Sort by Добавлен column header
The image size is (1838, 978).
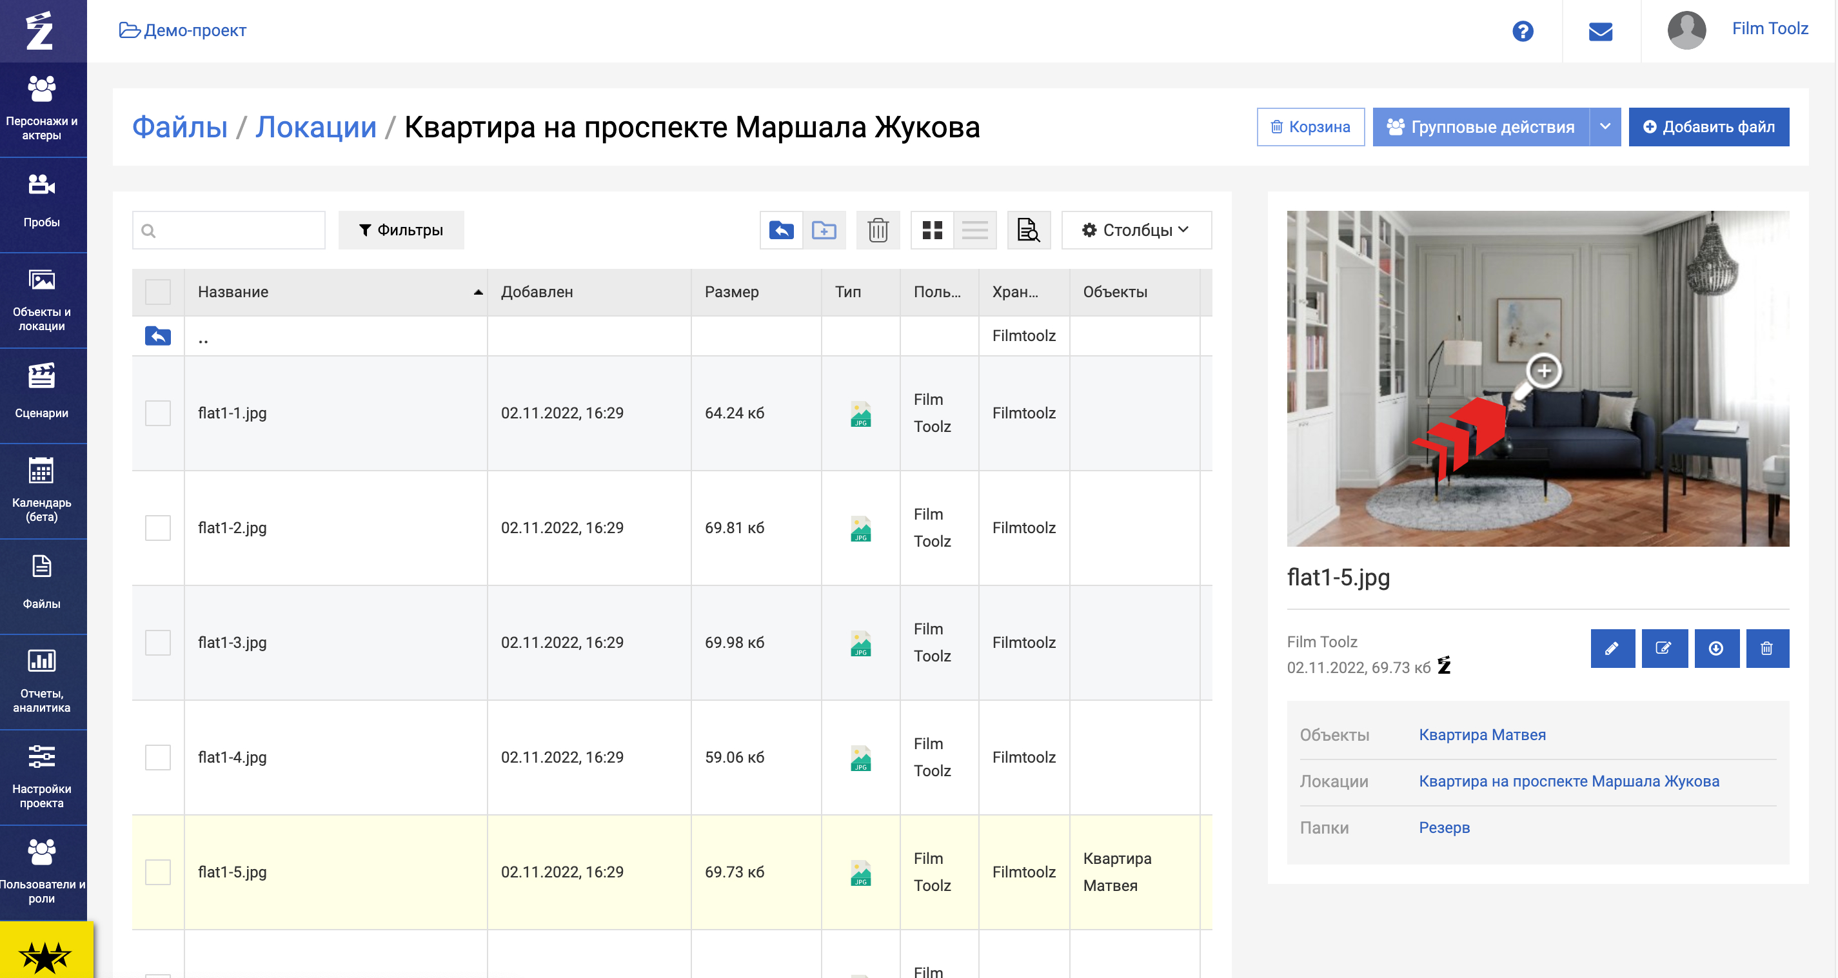pos(589,293)
